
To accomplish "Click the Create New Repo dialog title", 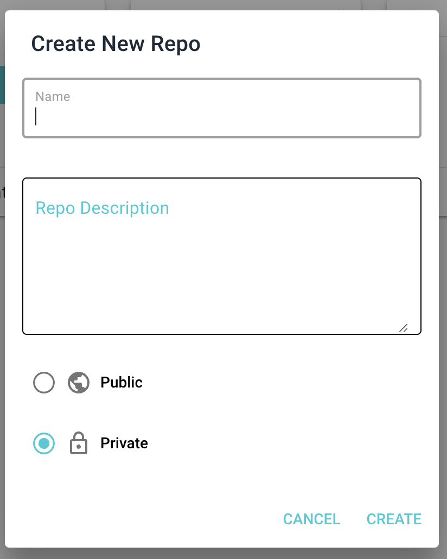I will tap(116, 44).
